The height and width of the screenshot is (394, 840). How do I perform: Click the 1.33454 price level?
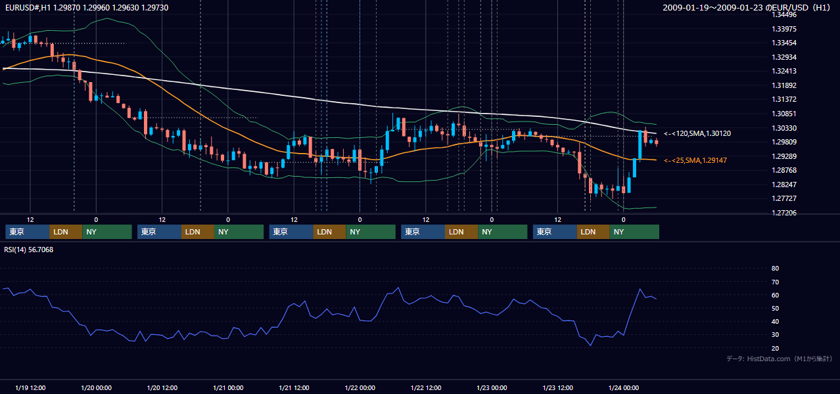point(784,43)
